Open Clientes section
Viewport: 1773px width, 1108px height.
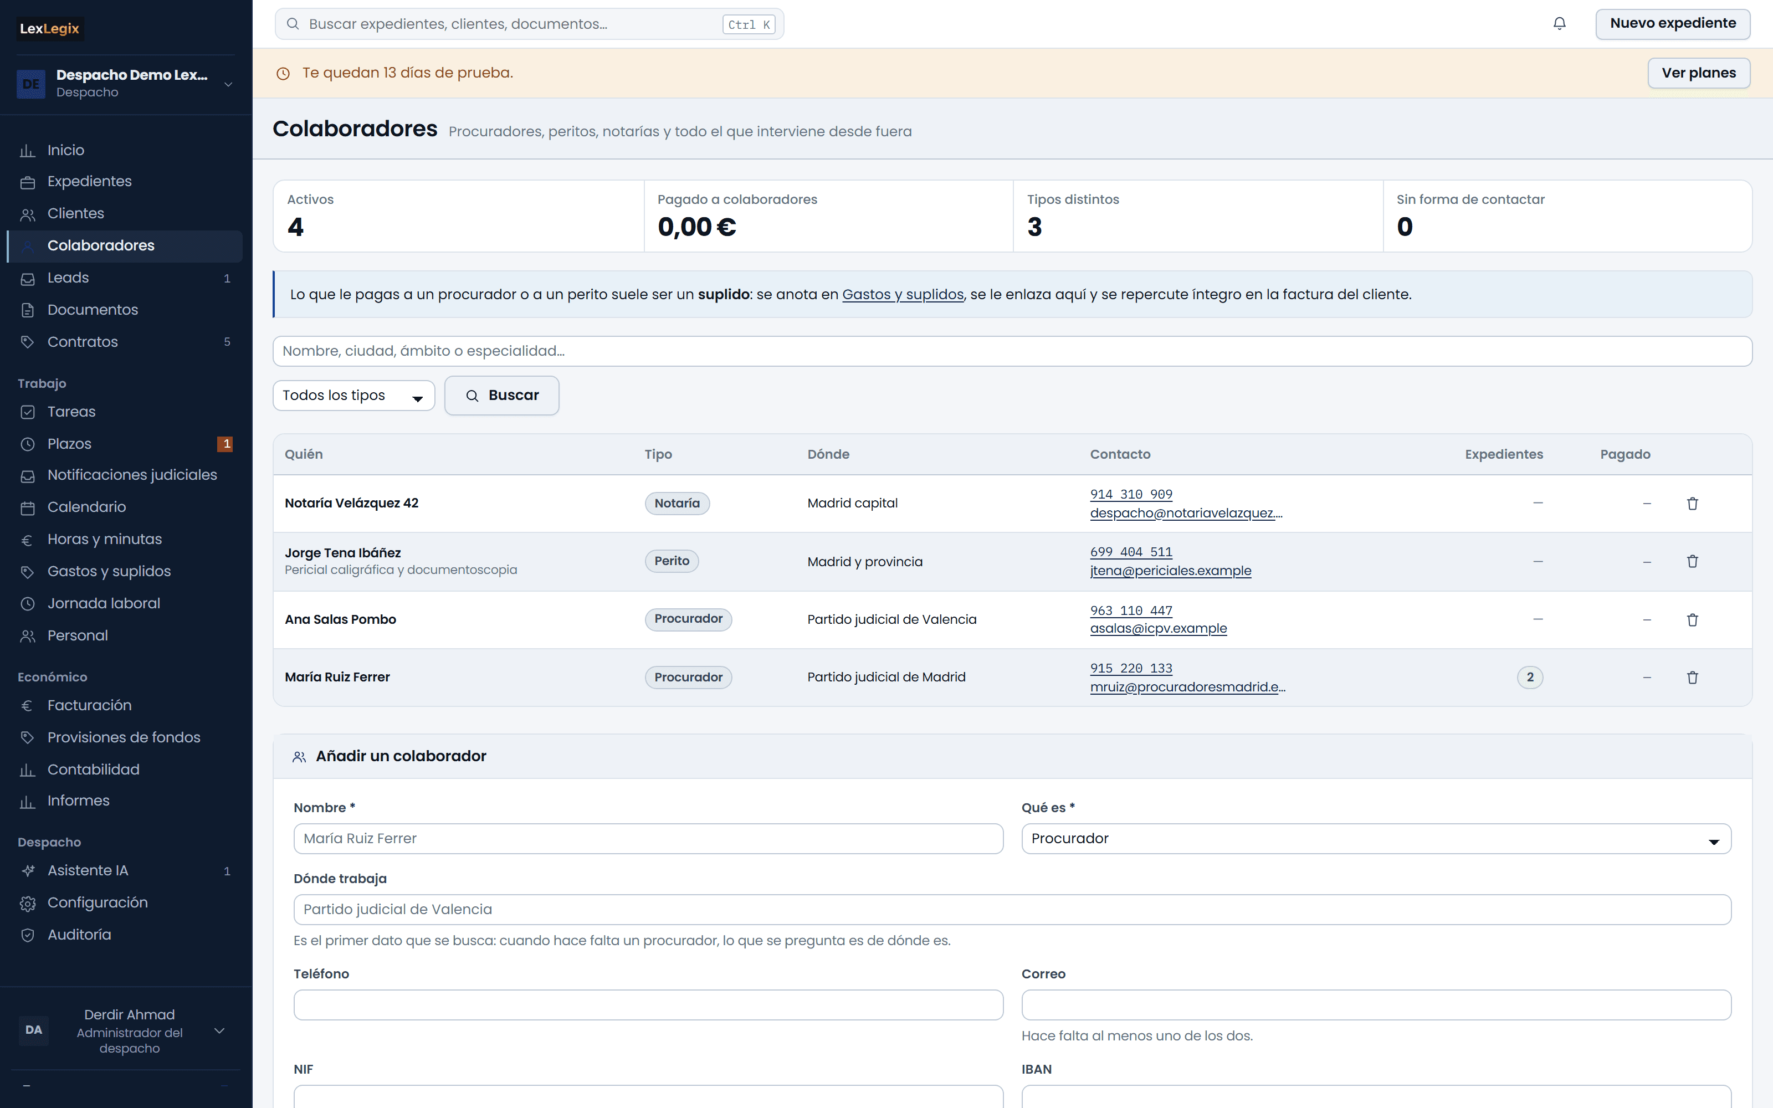[x=125, y=214]
